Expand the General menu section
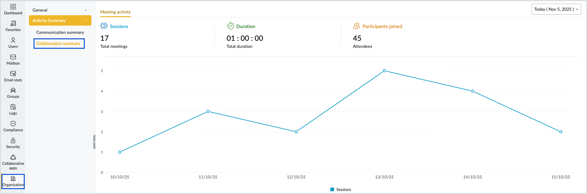The image size is (587, 194). click(60, 10)
